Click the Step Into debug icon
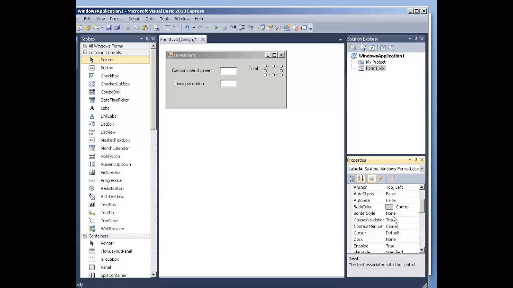513x288 pixels. (233, 28)
